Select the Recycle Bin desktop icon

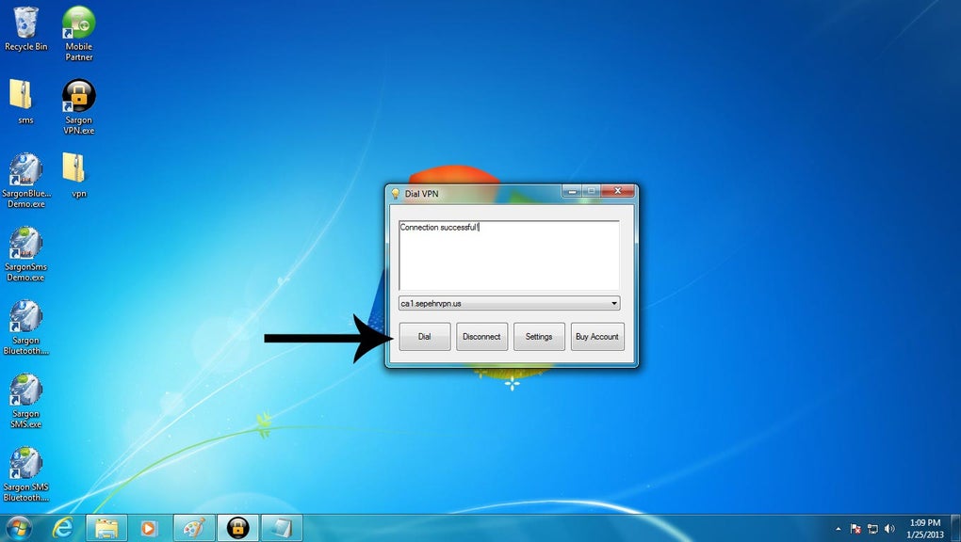click(x=25, y=29)
